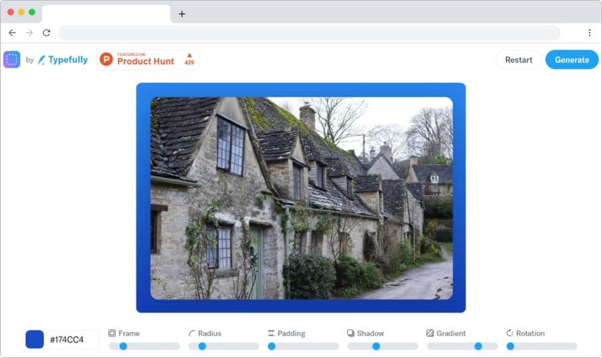Open the blue background color swatch
The image size is (602, 358).
coord(35,339)
